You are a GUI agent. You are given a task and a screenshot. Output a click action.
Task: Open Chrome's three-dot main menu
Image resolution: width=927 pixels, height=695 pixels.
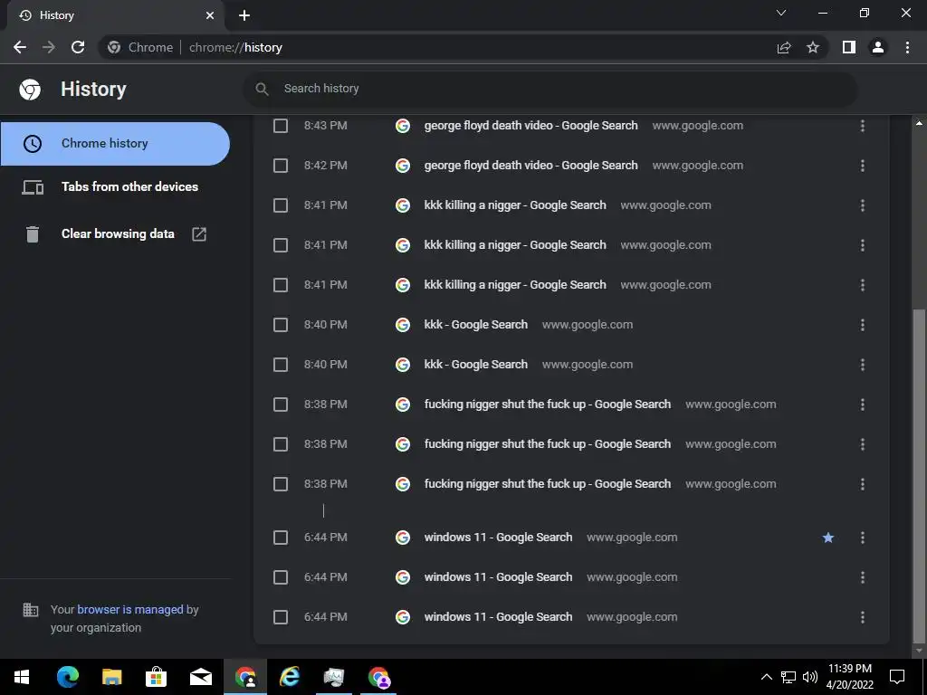coord(907,47)
